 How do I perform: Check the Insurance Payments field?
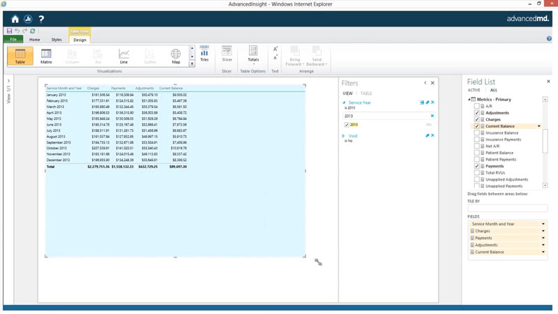[477, 140]
